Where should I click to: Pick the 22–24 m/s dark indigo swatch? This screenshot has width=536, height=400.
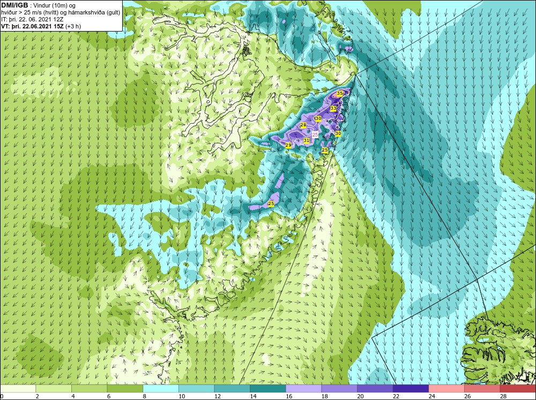pyautogui.click(x=411, y=388)
